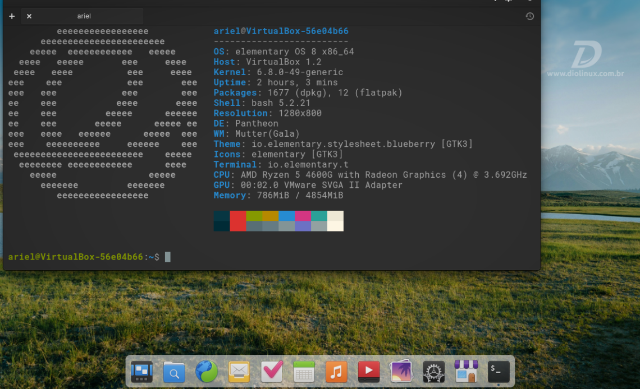
Task: Click the blue color block in palette
Action: coord(286,216)
